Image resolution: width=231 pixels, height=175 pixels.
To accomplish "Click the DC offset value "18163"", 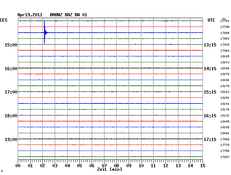I will pyautogui.click(x=225, y=92).
